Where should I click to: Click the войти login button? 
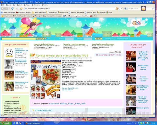99,39
